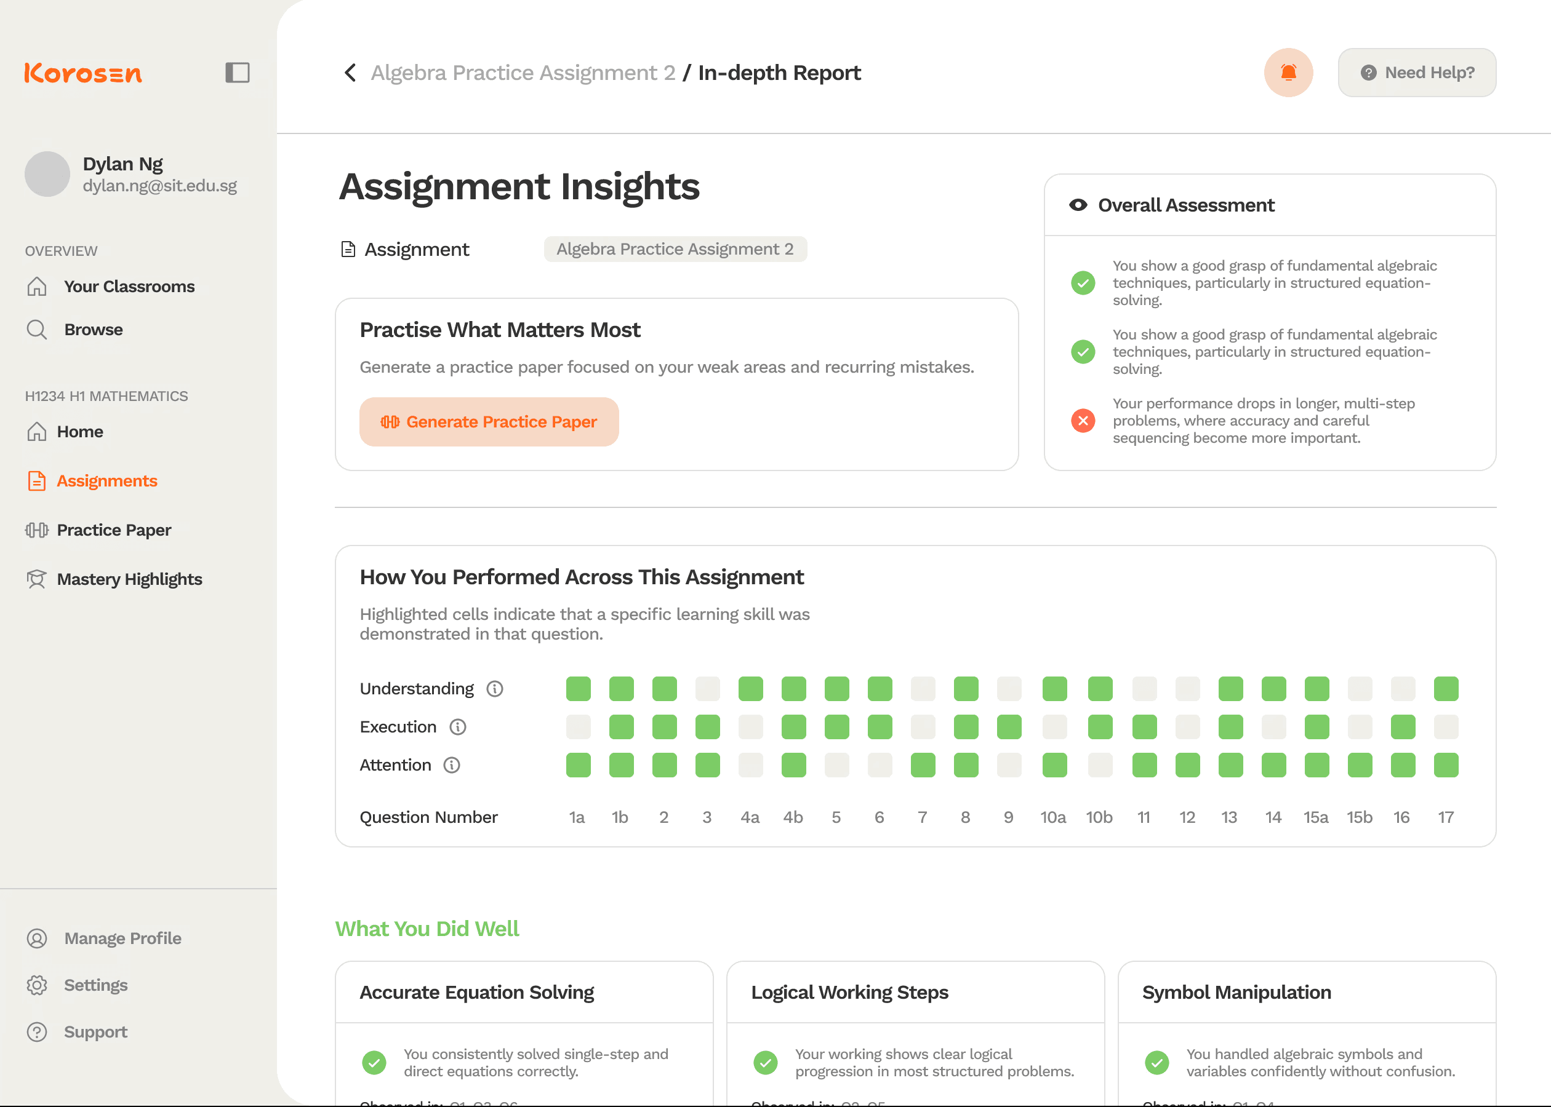Click the Browse search icon
This screenshot has height=1107, width=1551.
pyautogui.click(x=38, y=329)
